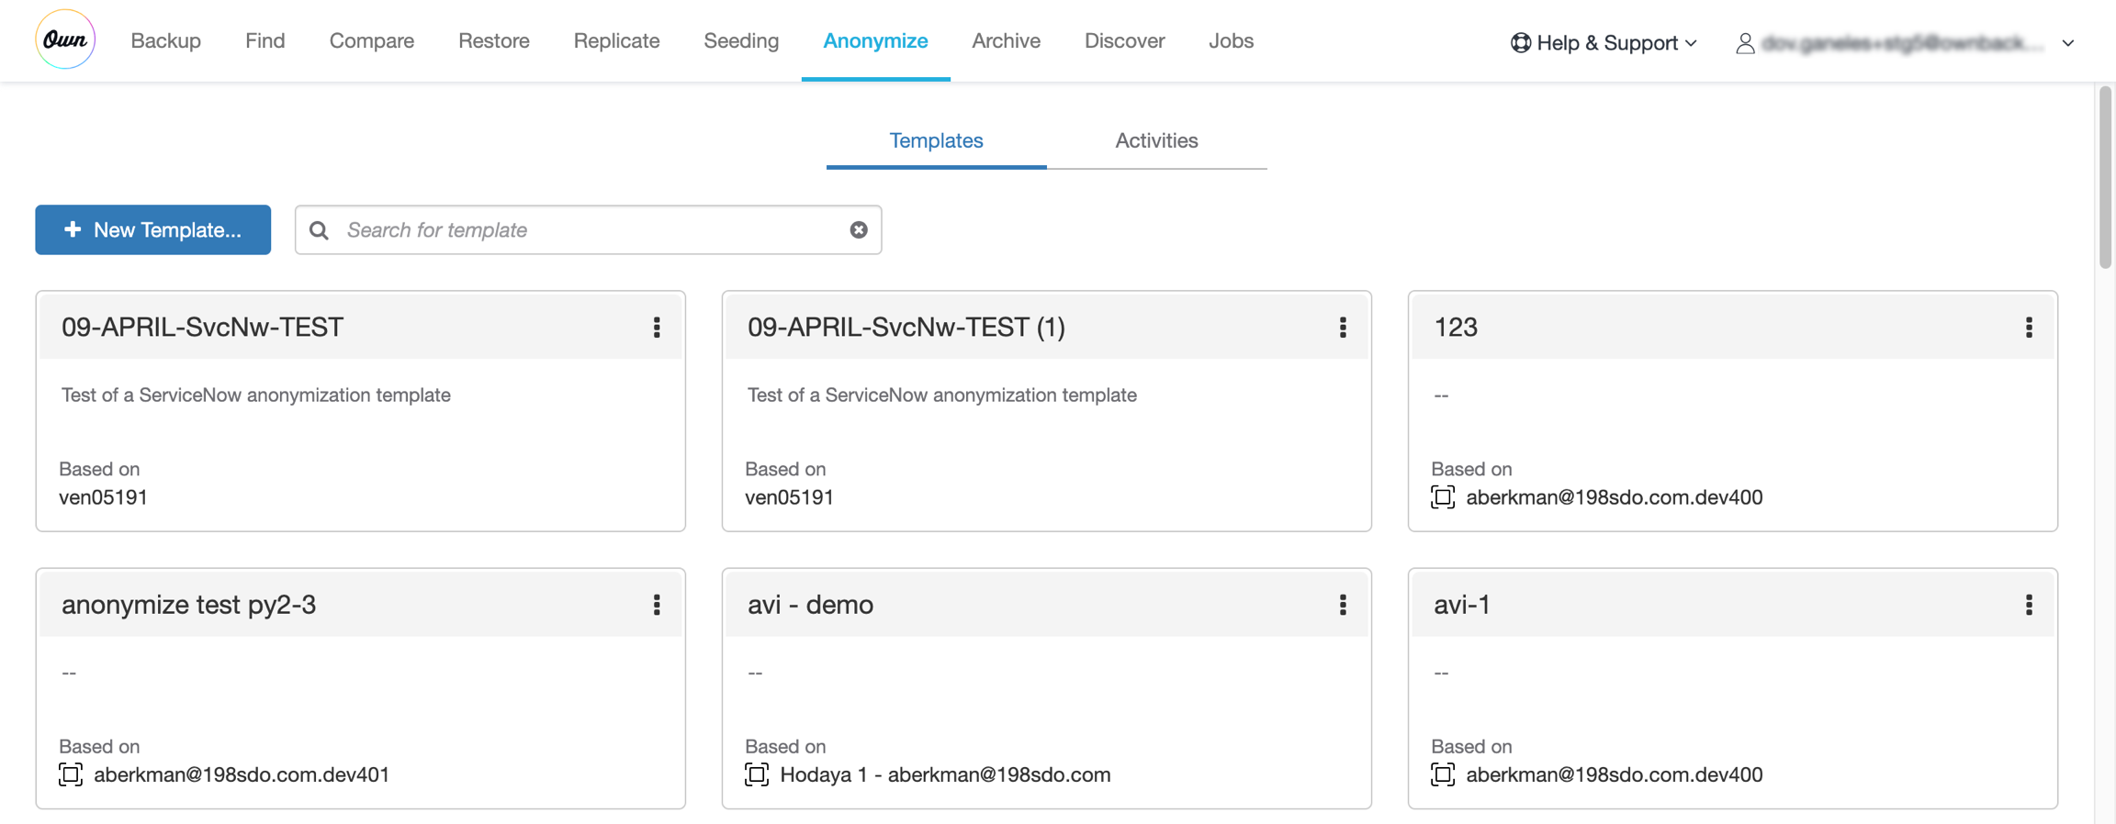
Task: Open the Compare section
Action: coord(372,40)
